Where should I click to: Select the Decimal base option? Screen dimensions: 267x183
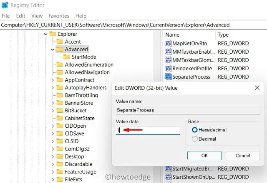pos(194,139)
